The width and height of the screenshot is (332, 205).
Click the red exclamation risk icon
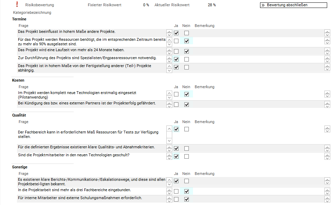(x=17, y=4)
